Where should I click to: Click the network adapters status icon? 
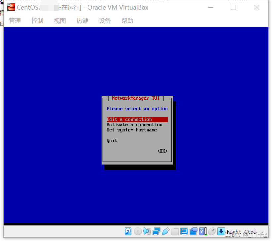pyautogui.click(x=156, y=231)
